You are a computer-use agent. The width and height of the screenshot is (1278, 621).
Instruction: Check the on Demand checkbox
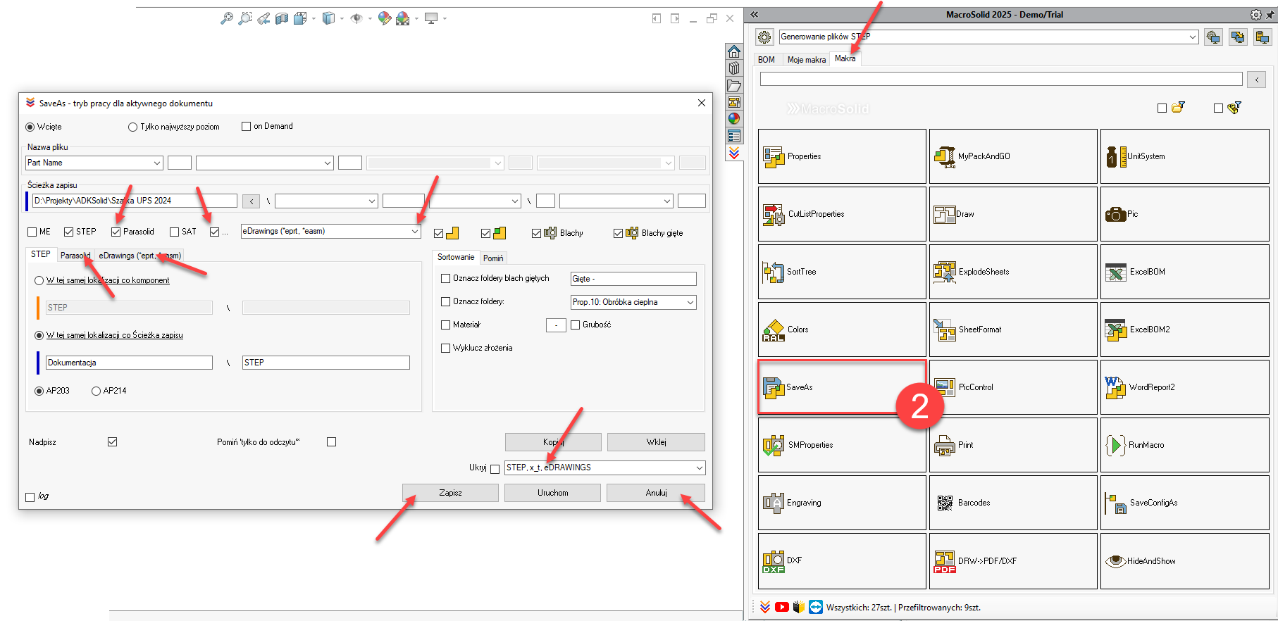pos(246,126)
